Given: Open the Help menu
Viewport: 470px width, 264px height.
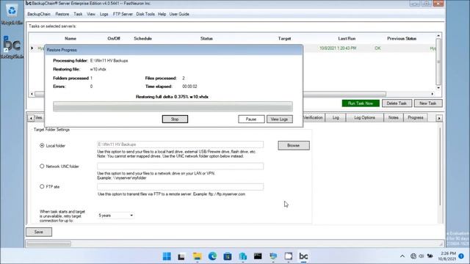Looking at the screenshot, I should [162, 14].
